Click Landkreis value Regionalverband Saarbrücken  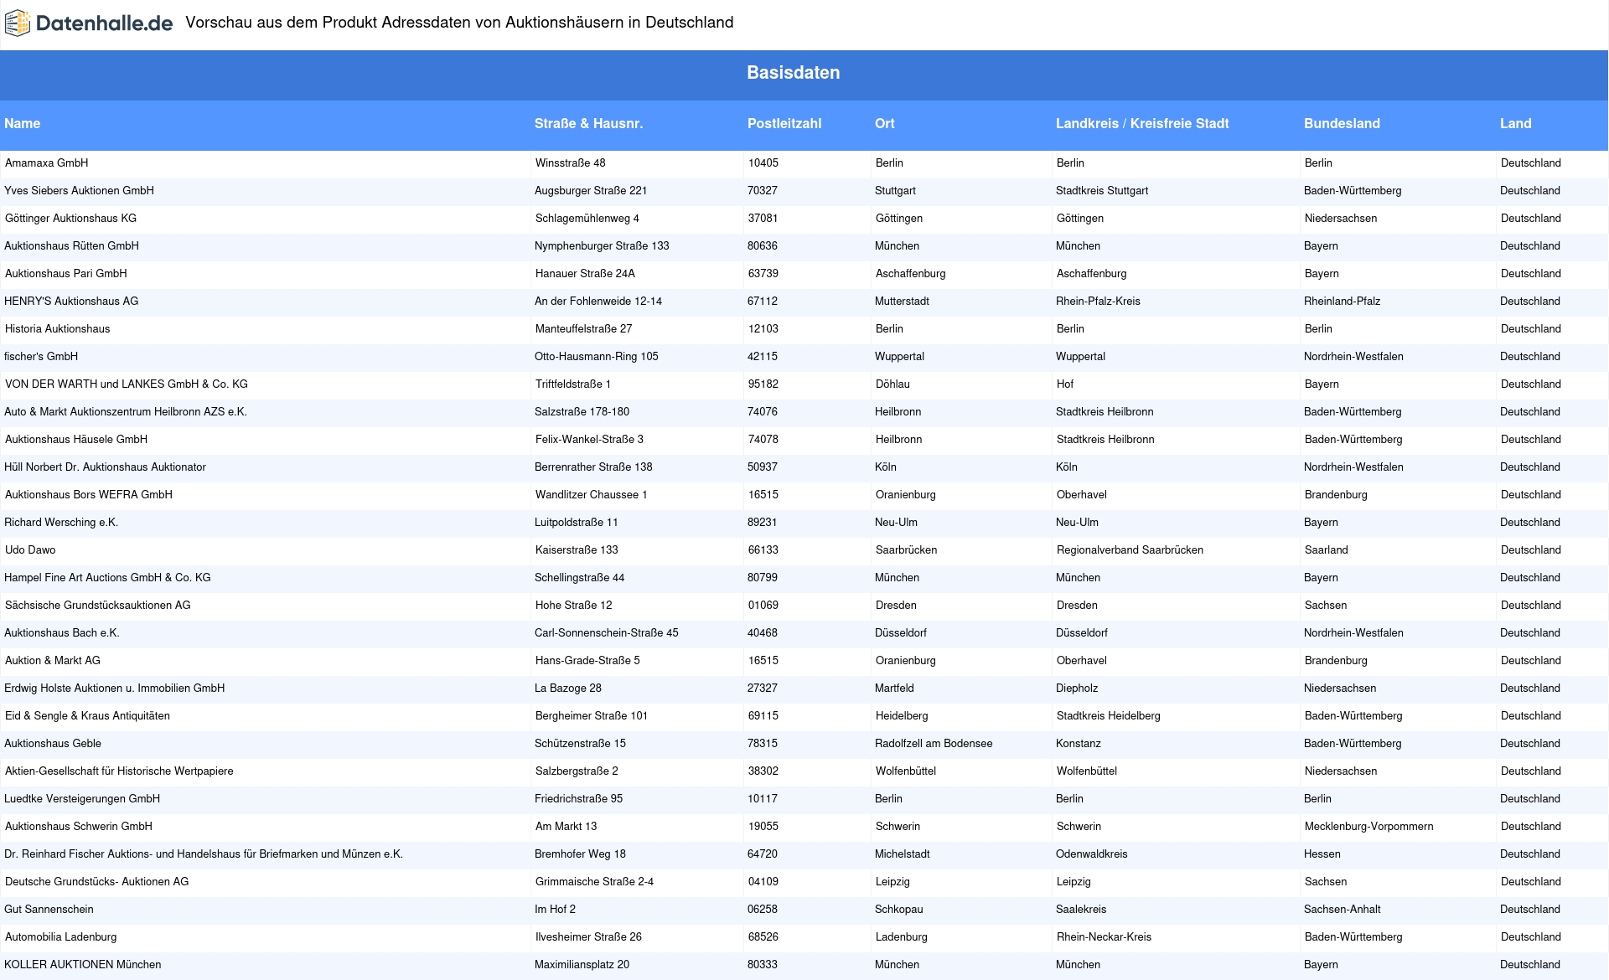click(1130, 550)
